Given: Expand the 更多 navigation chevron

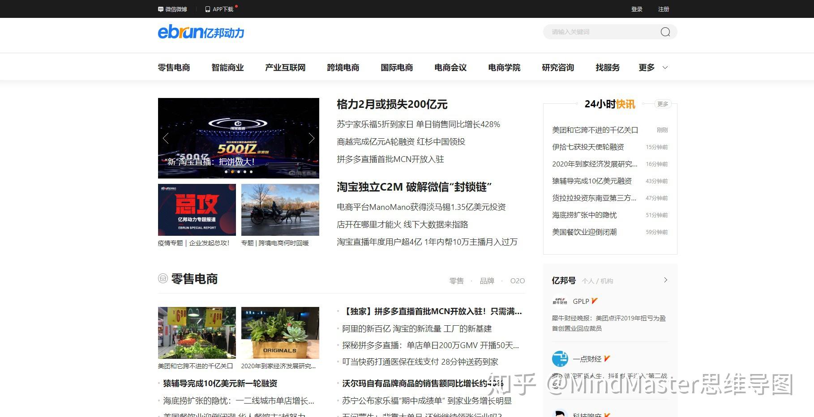Looking at the screenshot, I should [x=665, y=68].
